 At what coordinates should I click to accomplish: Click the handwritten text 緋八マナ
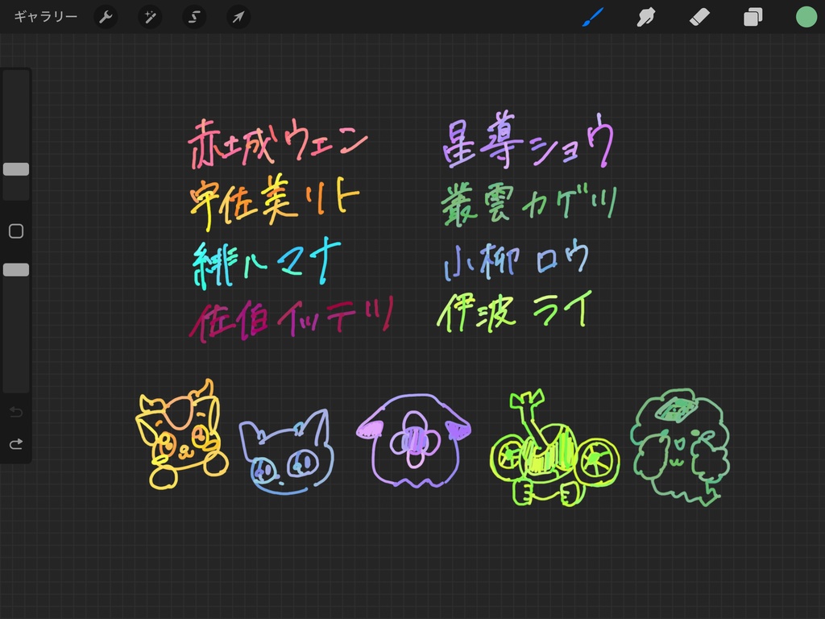[x=267, y=263]
